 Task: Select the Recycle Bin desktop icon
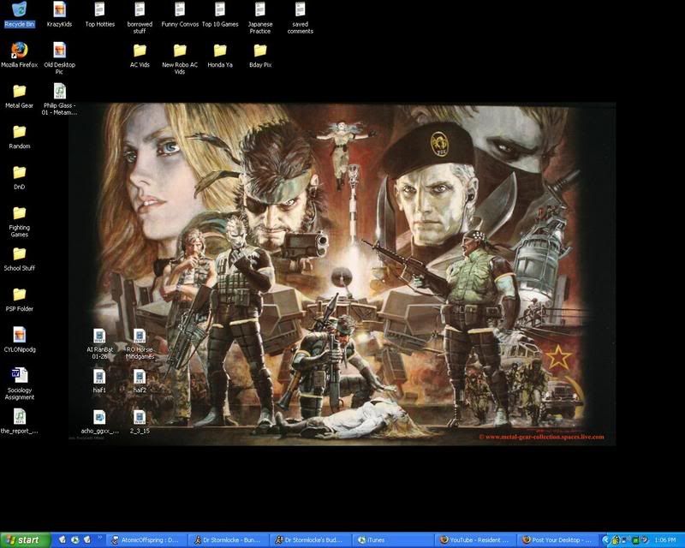point(19,15)
